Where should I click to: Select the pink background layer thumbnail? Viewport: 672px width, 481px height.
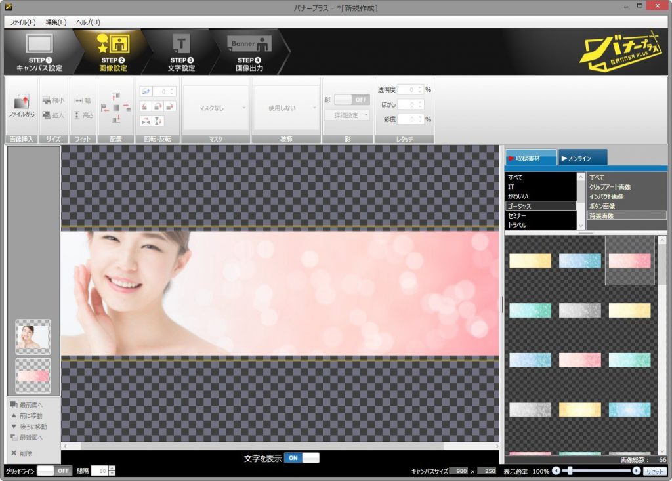click(x=33, y=376)
